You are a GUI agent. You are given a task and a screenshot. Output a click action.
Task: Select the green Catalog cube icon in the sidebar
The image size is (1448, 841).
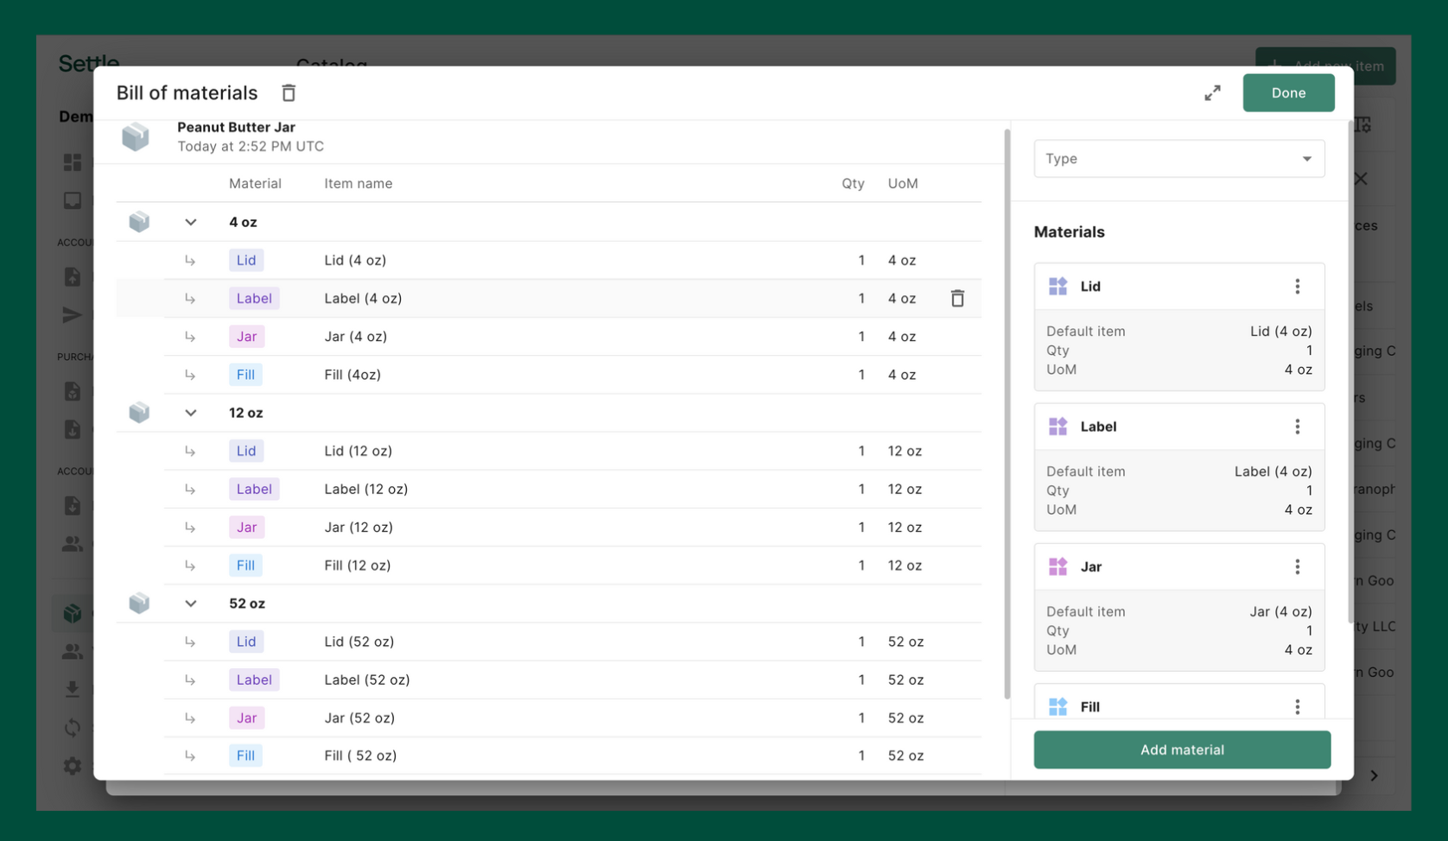click(x=73, y=612)
